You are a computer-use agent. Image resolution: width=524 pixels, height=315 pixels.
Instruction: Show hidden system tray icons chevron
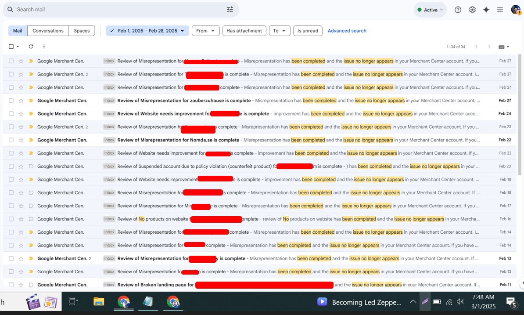[x=413, y=302]
